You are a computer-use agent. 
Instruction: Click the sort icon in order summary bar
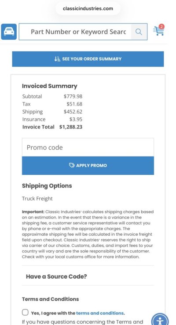[57, 59]
